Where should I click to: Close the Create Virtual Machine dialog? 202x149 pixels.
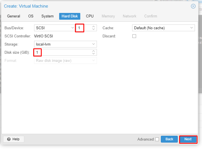[193, 6]
